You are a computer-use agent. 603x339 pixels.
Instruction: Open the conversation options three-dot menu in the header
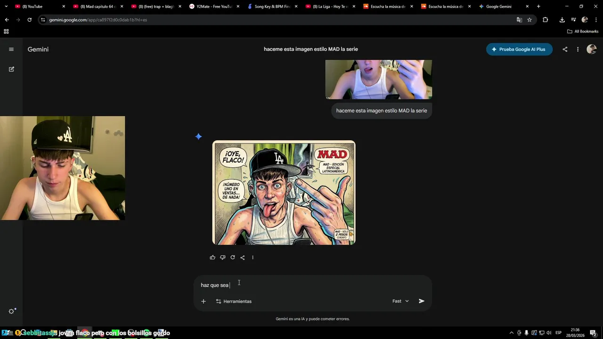pos(578,49)
